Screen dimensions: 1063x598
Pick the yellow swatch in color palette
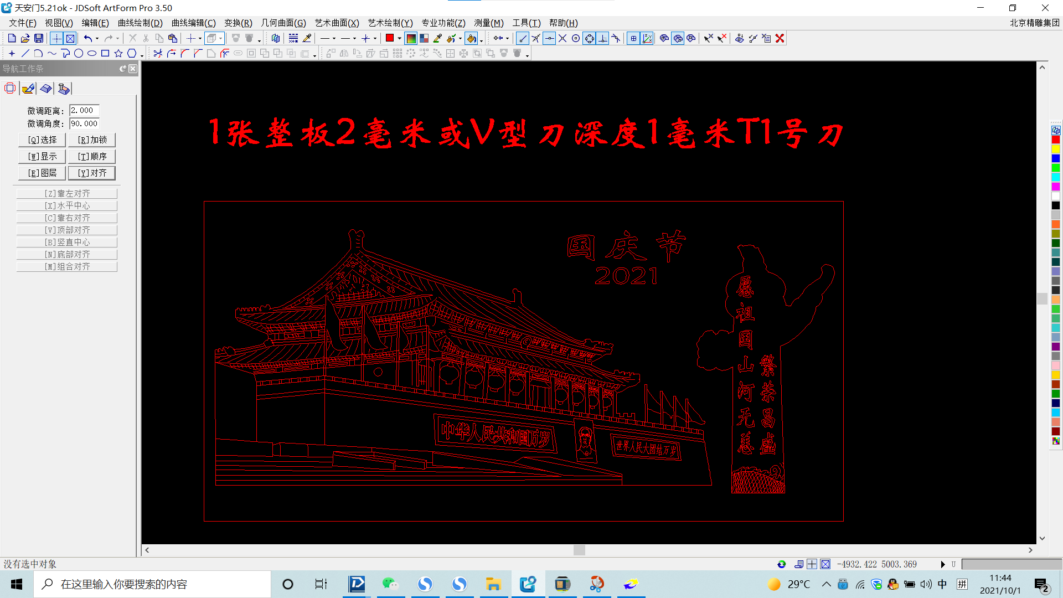pos(1056,149)
